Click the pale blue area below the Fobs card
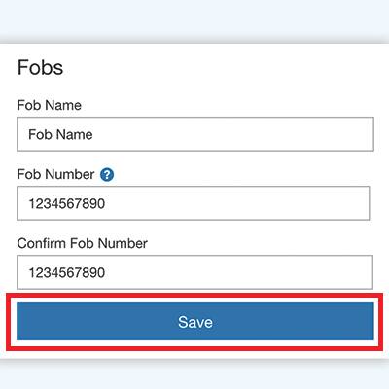Viewport: 389px width, 389px height. click(194, 376)
